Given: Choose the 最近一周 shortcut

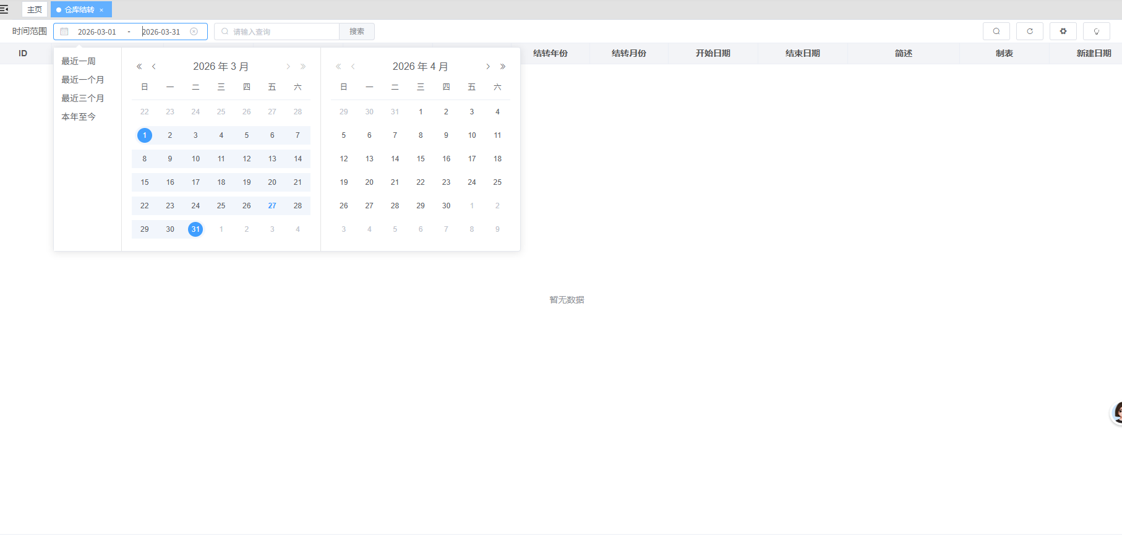Looking at the screenshot, I should point(79,61).
